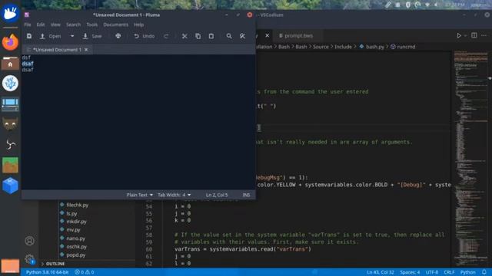Change line endings via CRLF status item
Image resolution: width=492 pixels, height=276 pixels.
click(449, 272)
